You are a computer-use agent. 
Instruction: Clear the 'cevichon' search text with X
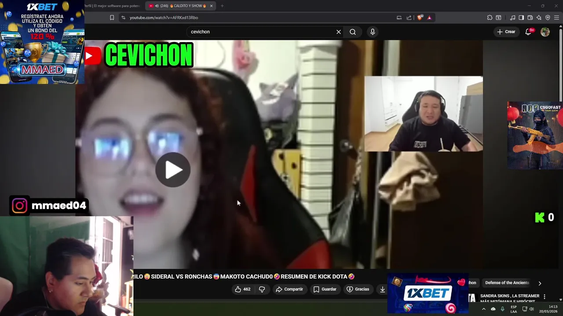[339, 32]
